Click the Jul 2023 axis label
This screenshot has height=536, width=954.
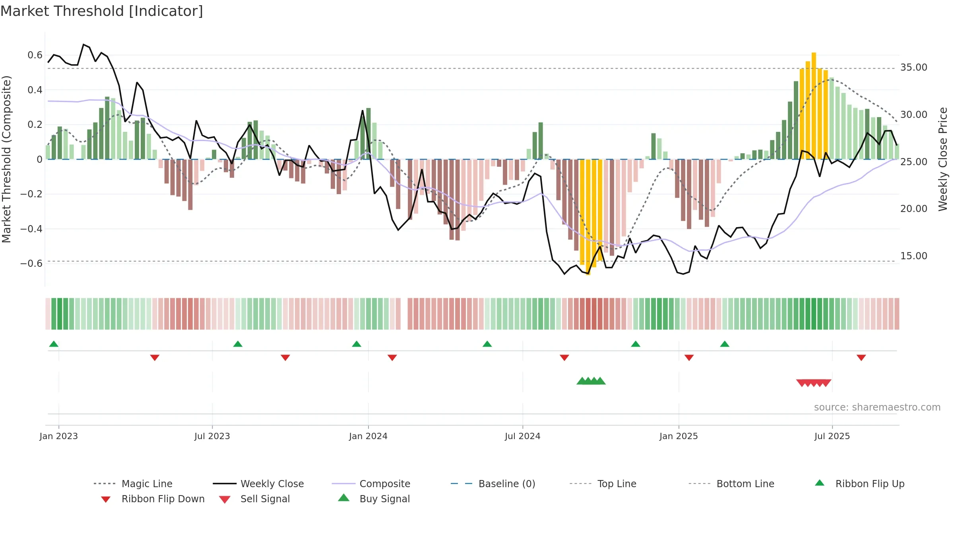click(x=212, y=436)
